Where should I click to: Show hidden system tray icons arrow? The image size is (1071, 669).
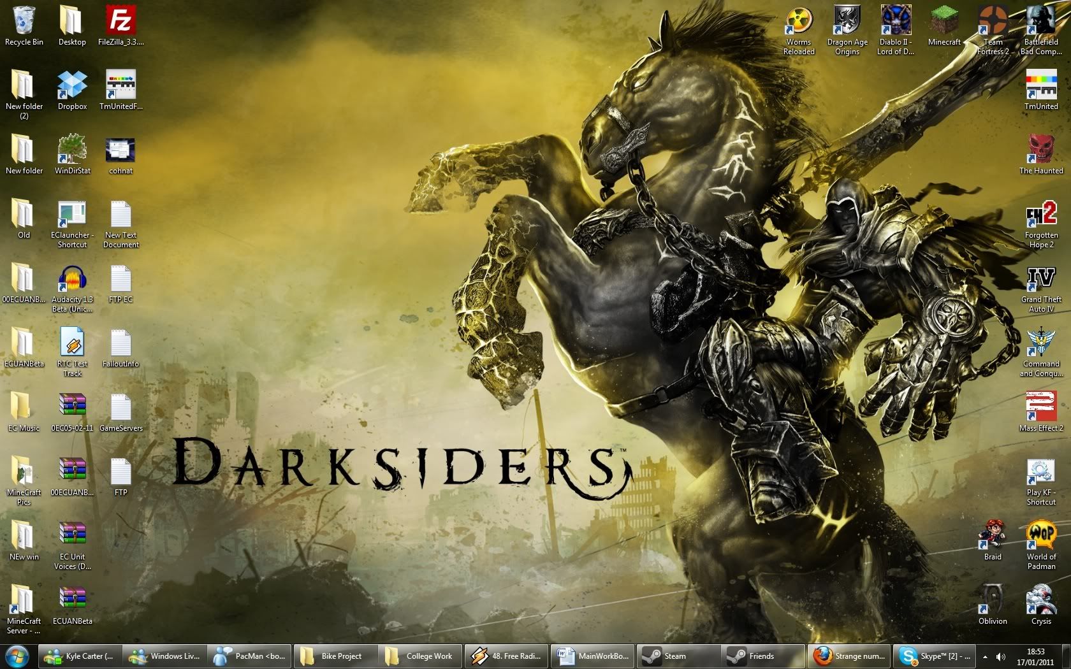(x=986, y=656)
